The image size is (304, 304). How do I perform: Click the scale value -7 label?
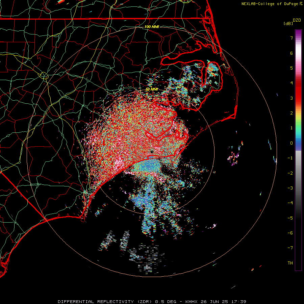(290, 248)
